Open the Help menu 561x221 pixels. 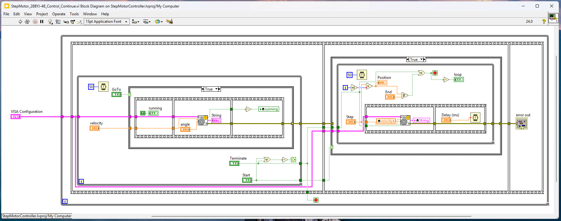point(105,14)
